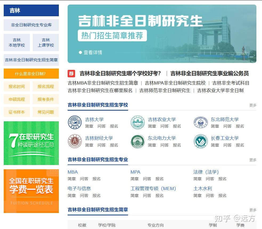This screenshot has height=229, width=262.
Task: Click the 东北电力大学 school logo
Action: 138,141
